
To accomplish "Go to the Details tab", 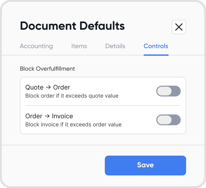I will tap(115, 46).
